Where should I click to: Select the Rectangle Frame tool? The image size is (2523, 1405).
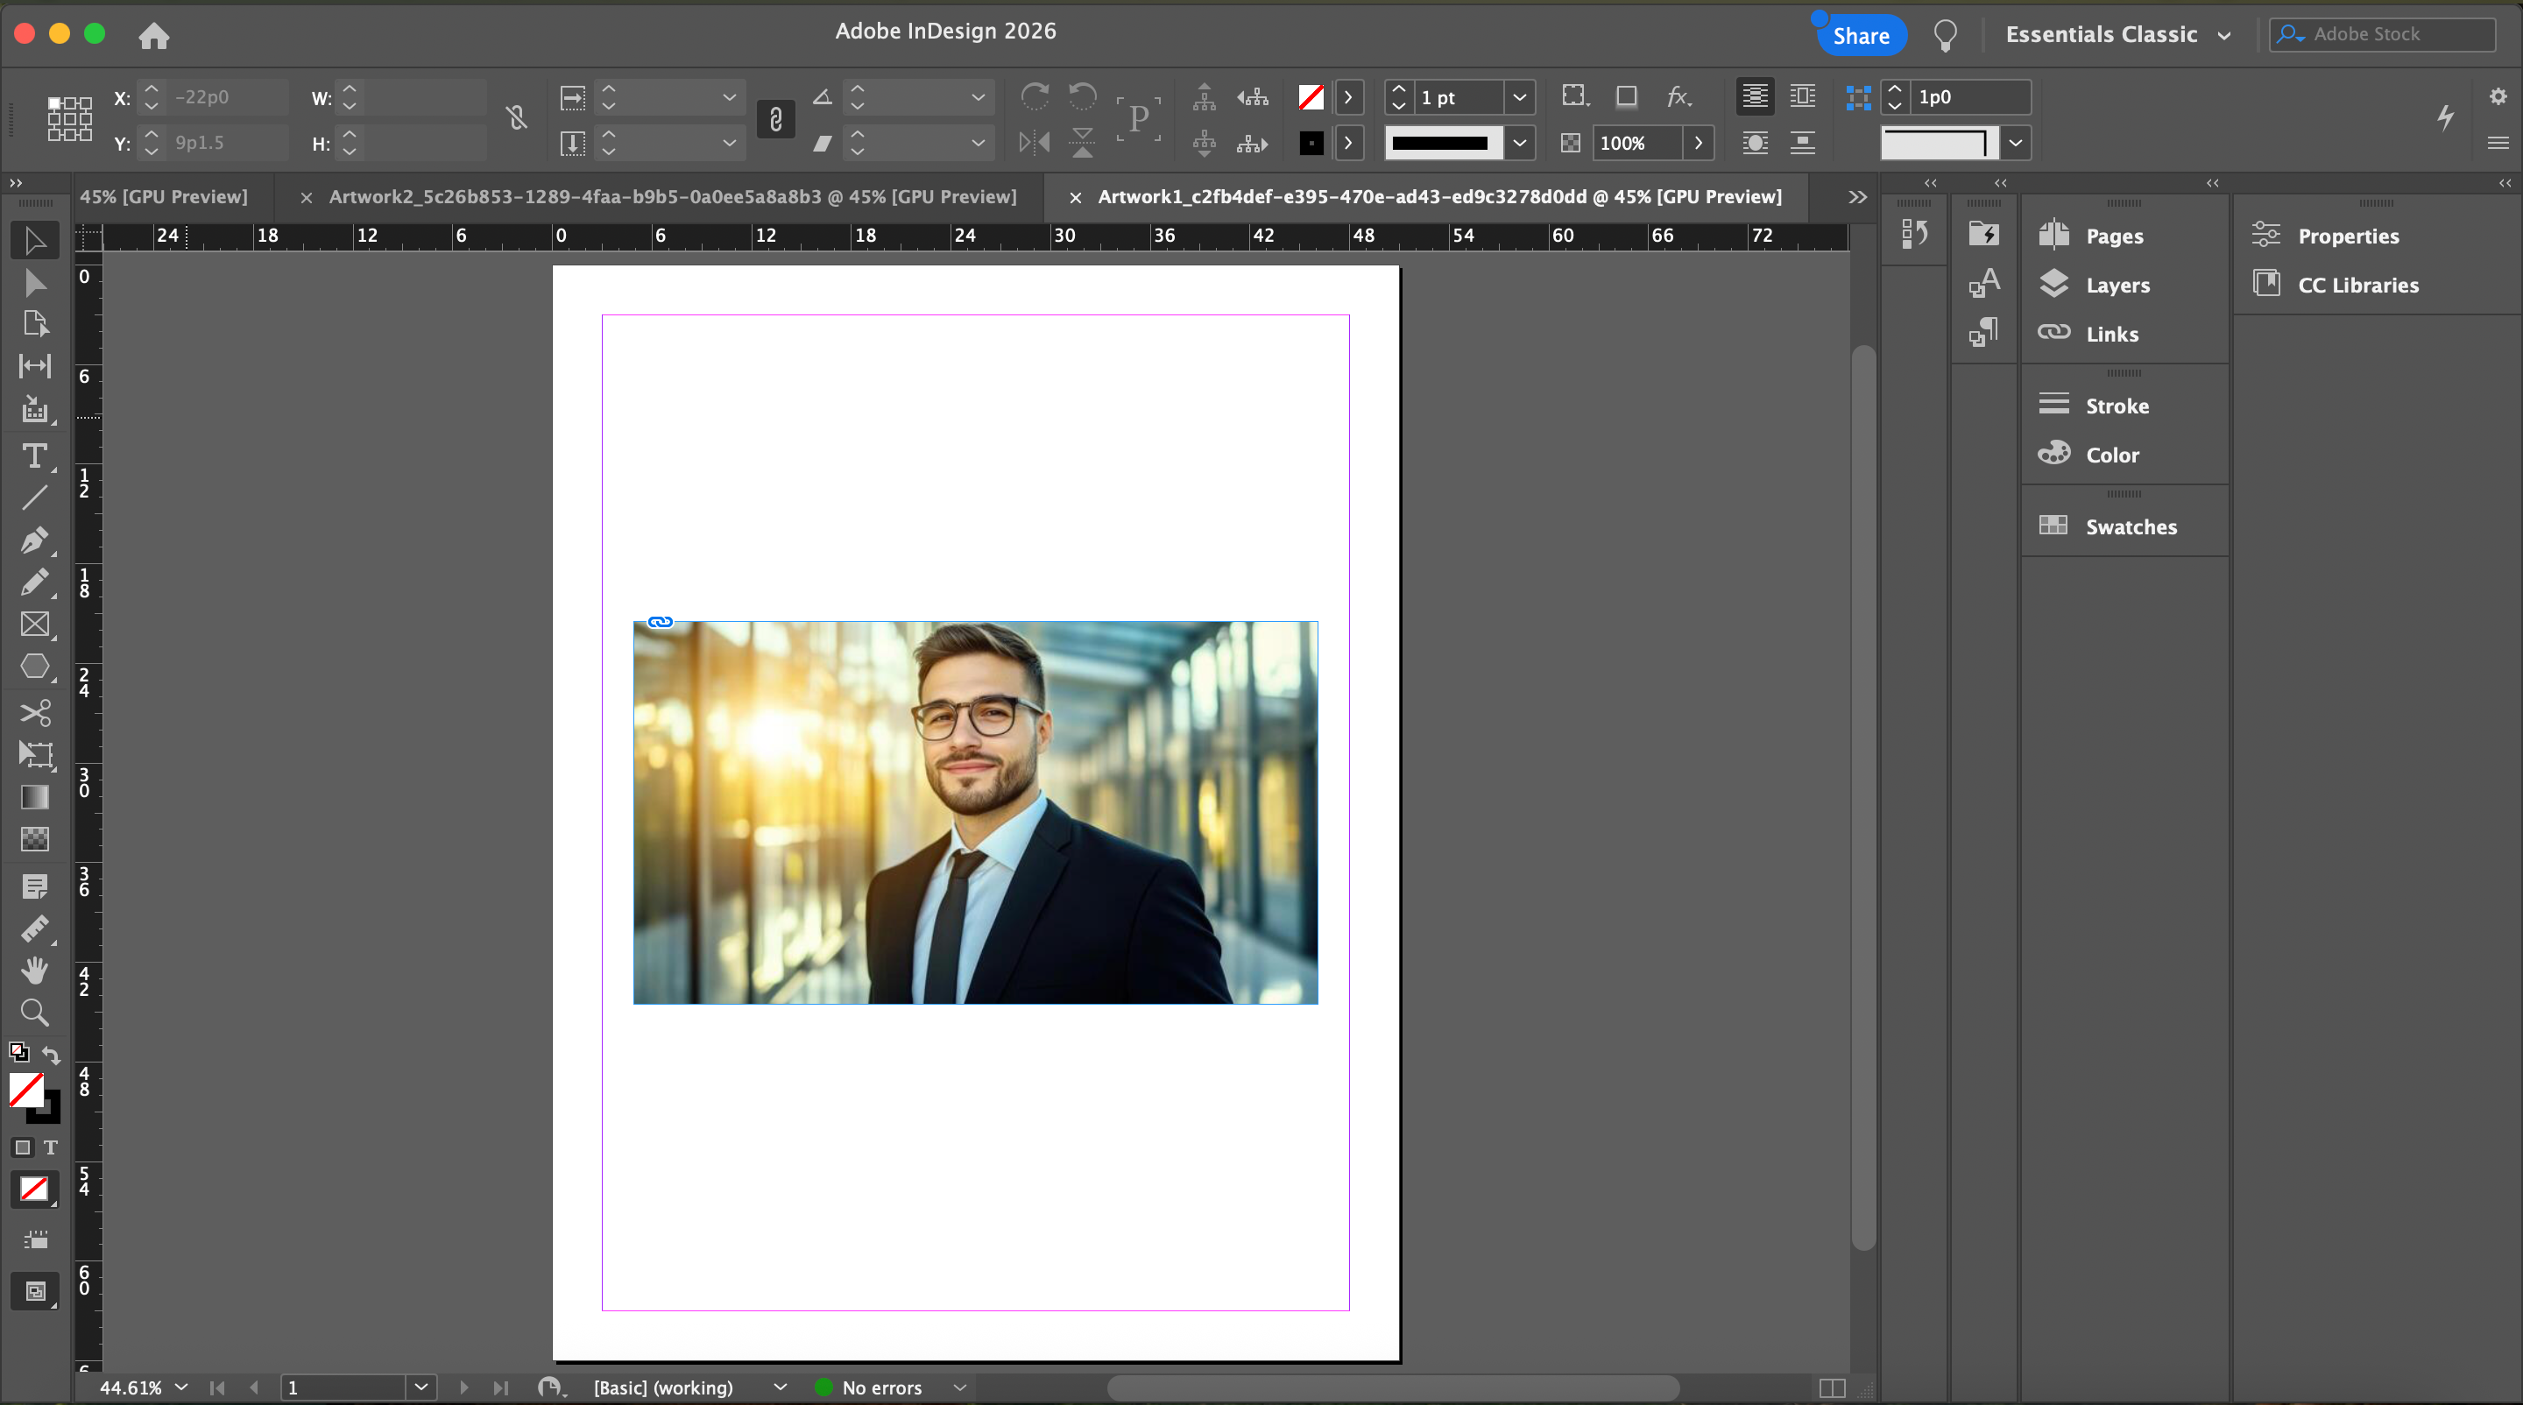(x=34, y=625)
